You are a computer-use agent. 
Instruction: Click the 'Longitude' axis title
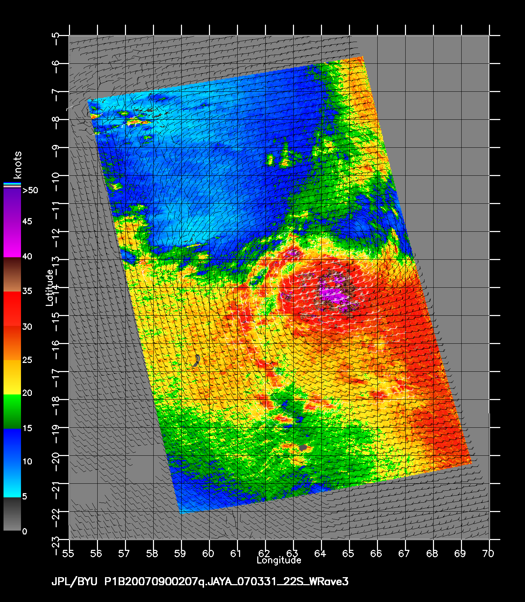[x=279, y=560]
